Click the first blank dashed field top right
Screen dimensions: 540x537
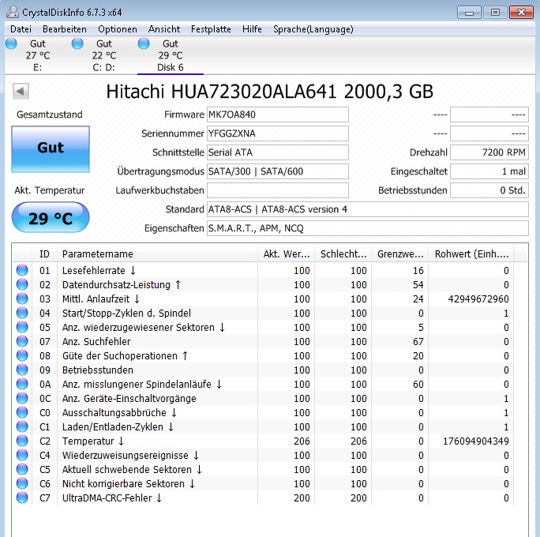(489, 115)
